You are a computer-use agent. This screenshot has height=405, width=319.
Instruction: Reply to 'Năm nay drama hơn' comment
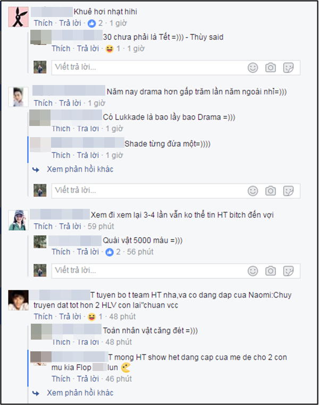70,103
